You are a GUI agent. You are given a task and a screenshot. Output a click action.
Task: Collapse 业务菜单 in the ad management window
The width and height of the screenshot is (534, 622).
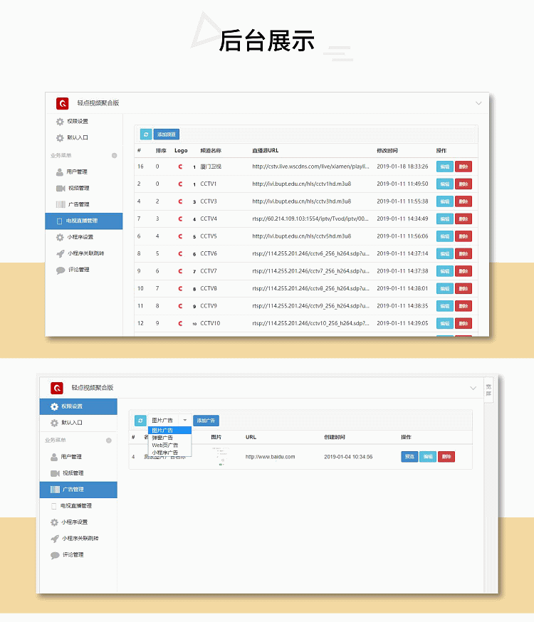109,441
